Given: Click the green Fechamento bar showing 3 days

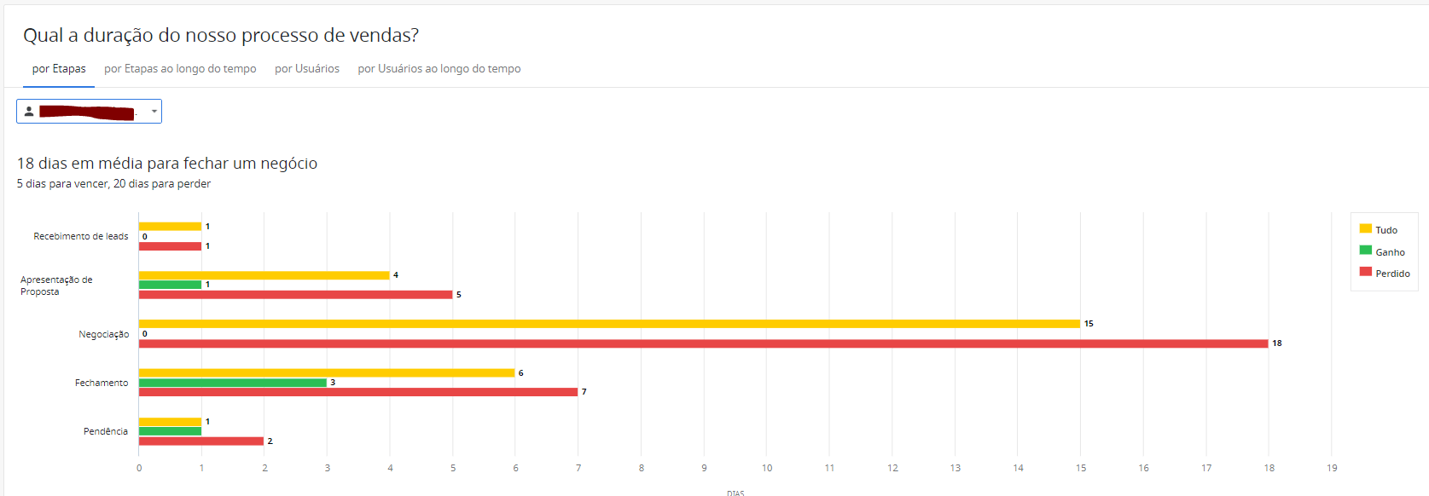Looking at the screenshot, I should (x=233, y=383).
